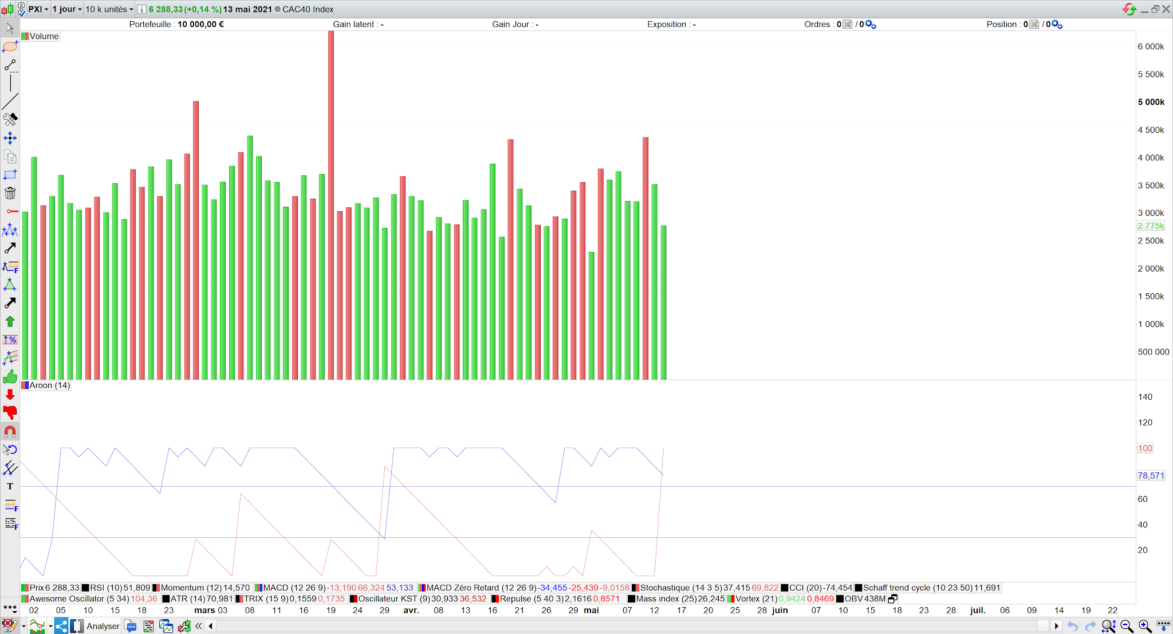Toggle the red magnet snap tool
Viewport: 1173px width, 634px height.
(x=10, y=431)
